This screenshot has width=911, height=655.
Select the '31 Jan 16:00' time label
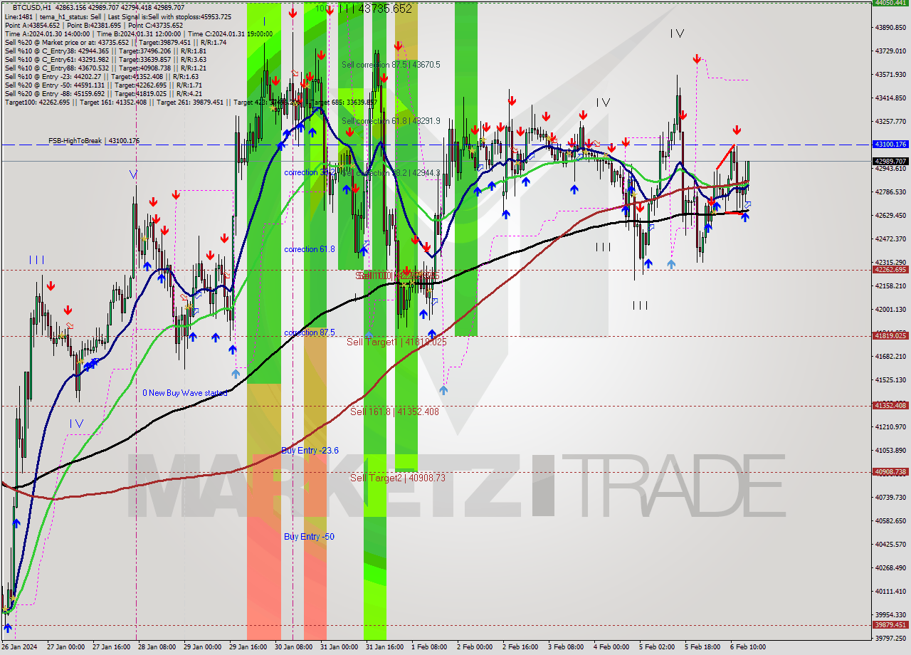tap(386, 647)
